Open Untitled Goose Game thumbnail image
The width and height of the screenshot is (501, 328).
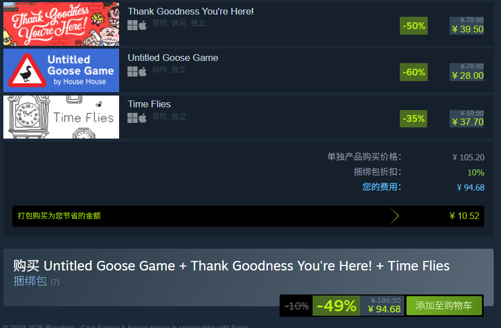point(61,70)
